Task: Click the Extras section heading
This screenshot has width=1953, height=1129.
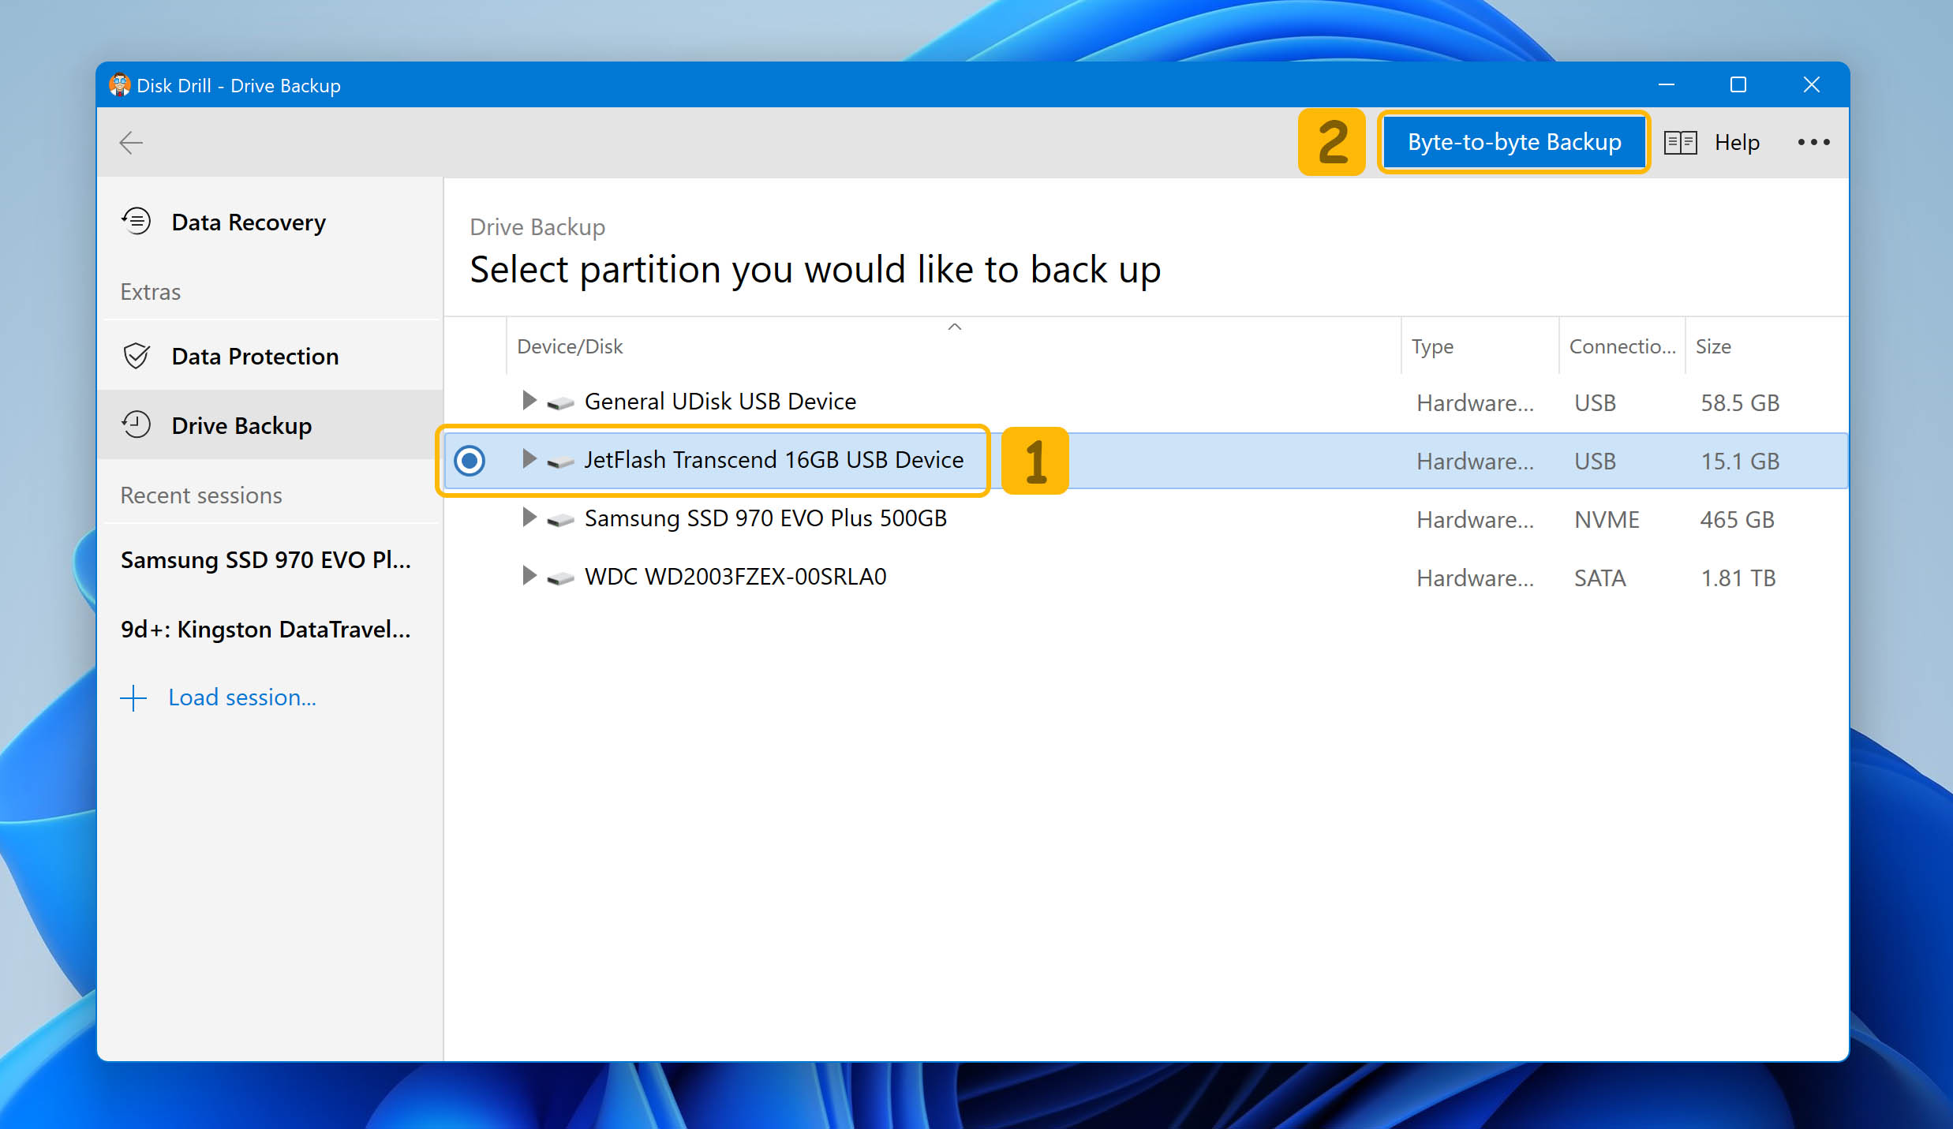Action: [x=150, y=292]
